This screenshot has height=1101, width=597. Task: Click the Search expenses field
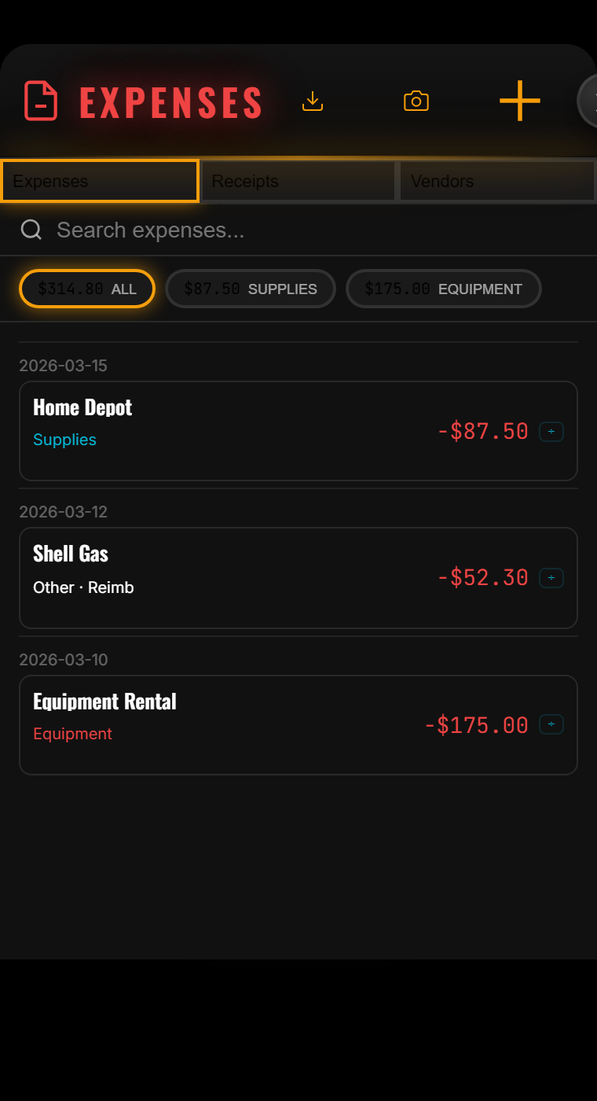[x=314, y=230]
